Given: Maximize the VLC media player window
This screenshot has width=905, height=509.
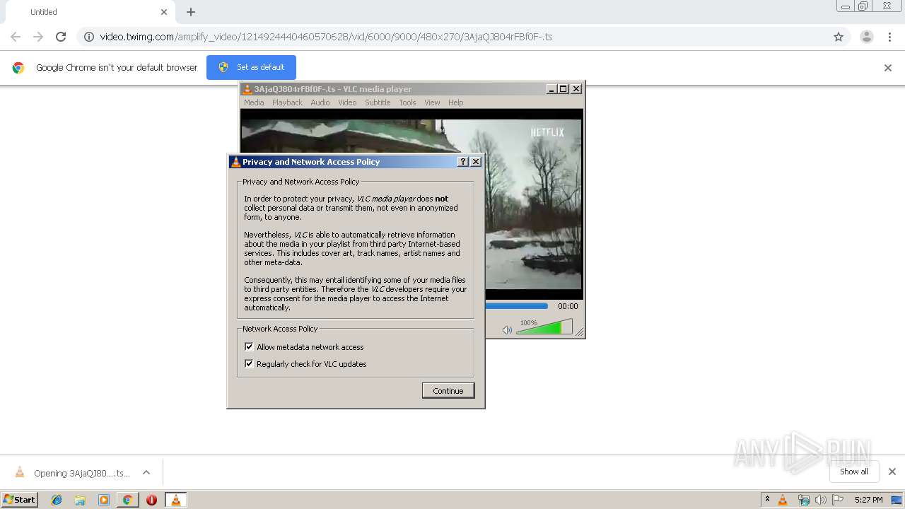Looking at the screenshot, I should (564, 89).
